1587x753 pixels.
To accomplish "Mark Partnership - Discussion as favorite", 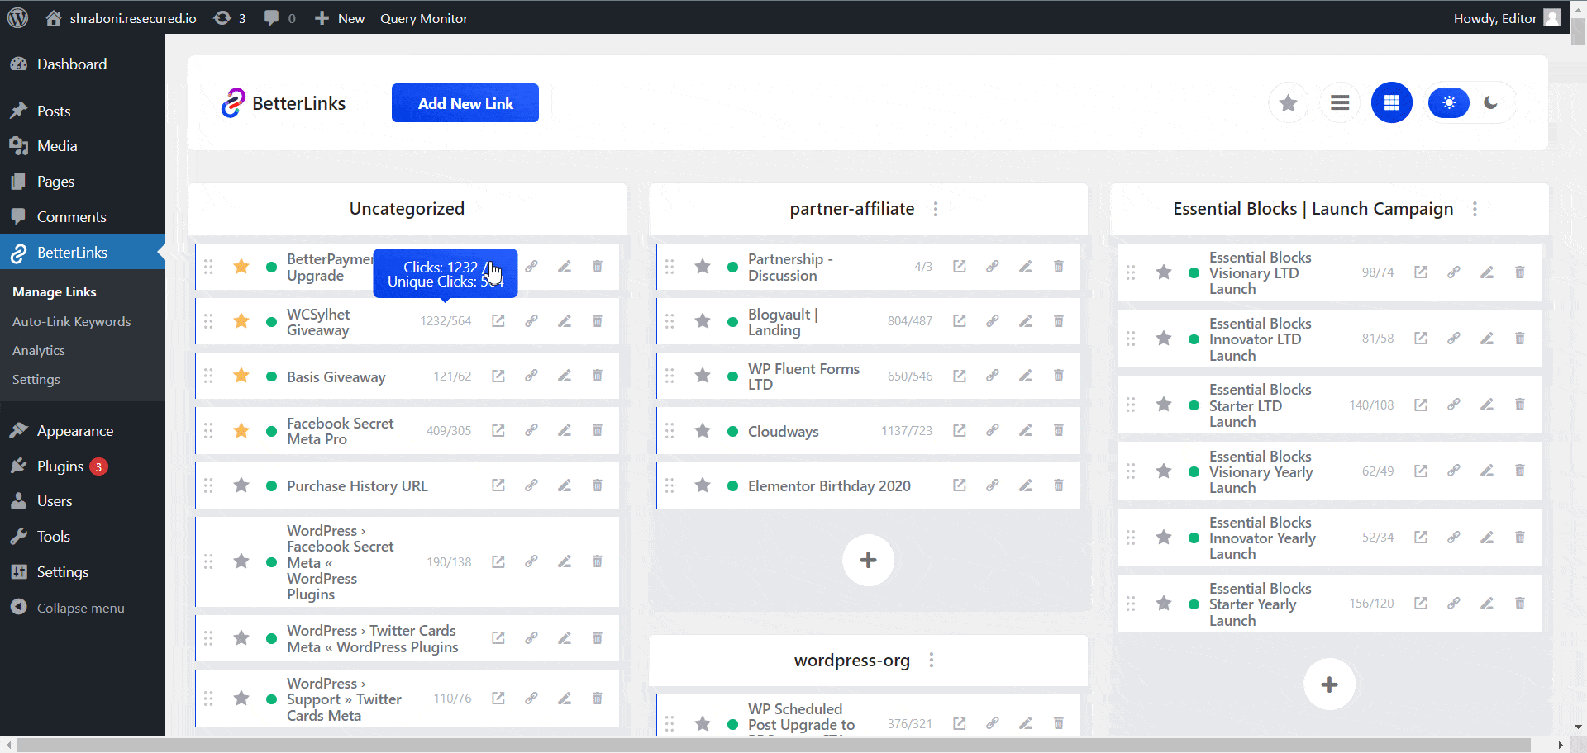I will (x=702, y=266).
